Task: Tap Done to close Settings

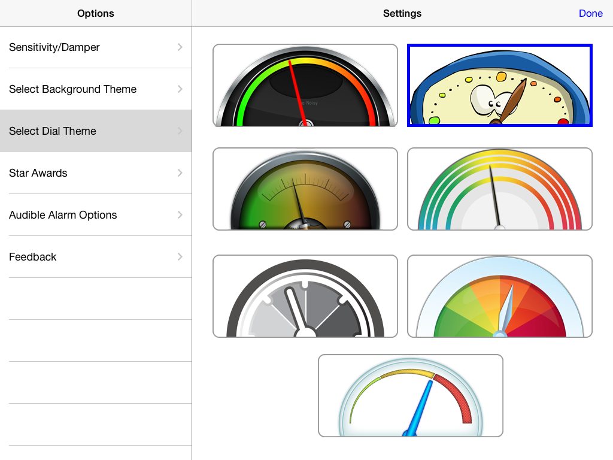Action: click(590, 13)
